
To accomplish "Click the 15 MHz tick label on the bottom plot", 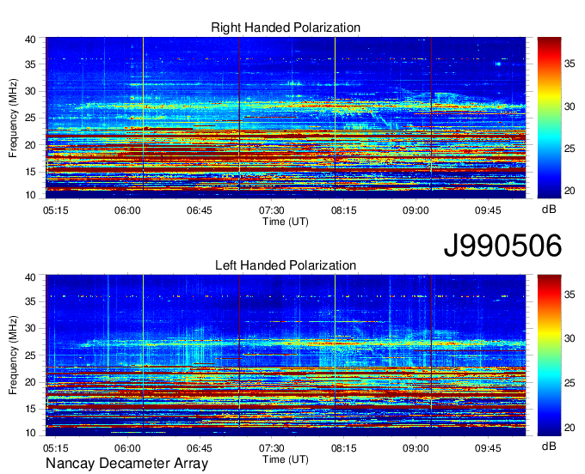I will tap(31, 410).
